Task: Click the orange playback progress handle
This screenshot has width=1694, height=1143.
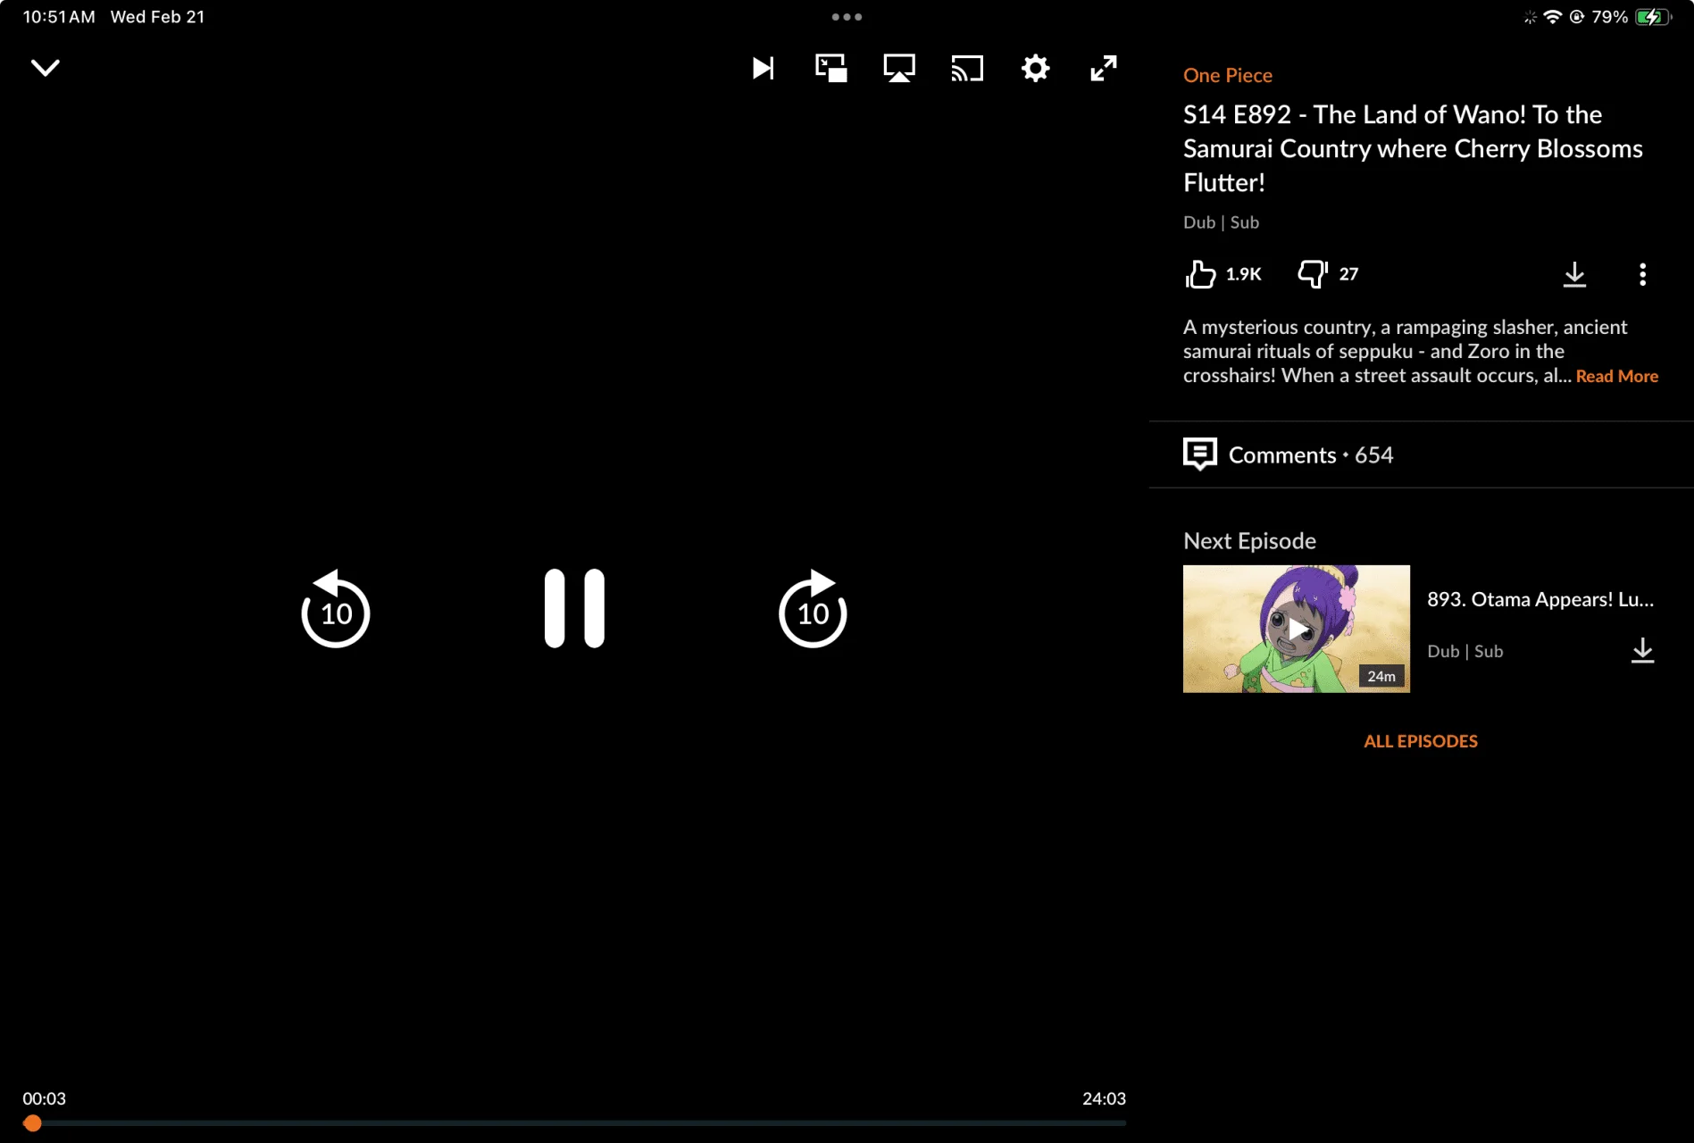Action: (x=33, y=1123)
